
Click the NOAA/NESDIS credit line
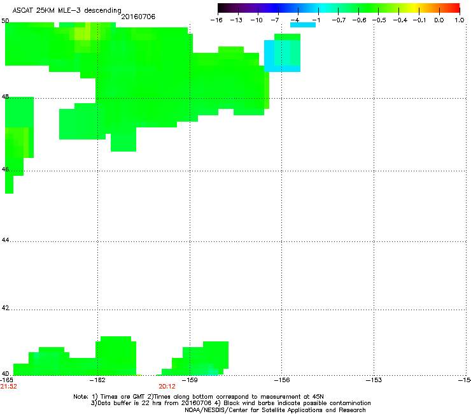pos(275,410)
